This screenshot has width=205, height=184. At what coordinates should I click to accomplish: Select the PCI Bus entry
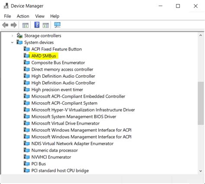(38, 164)
